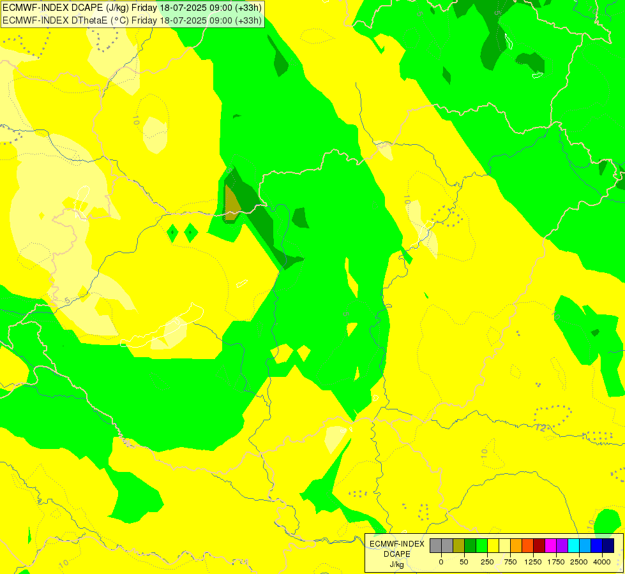Click the purple legend swatch
This screenshot has width=625, height=574.
(x=562, y=545)
